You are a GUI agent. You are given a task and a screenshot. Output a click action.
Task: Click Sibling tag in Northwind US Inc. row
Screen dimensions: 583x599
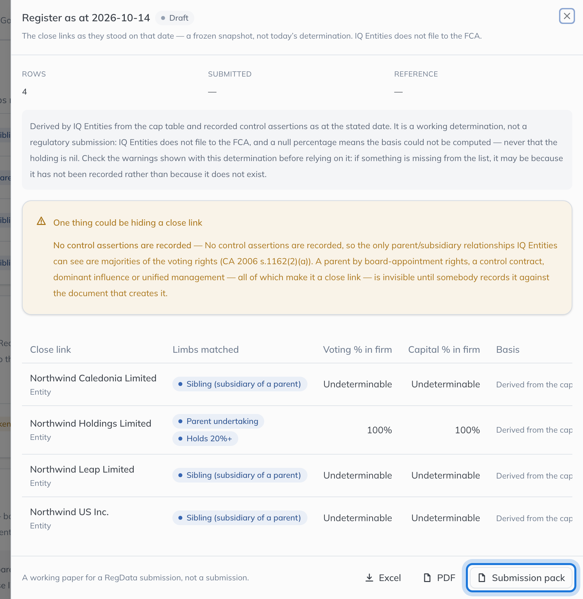[240, 518]
